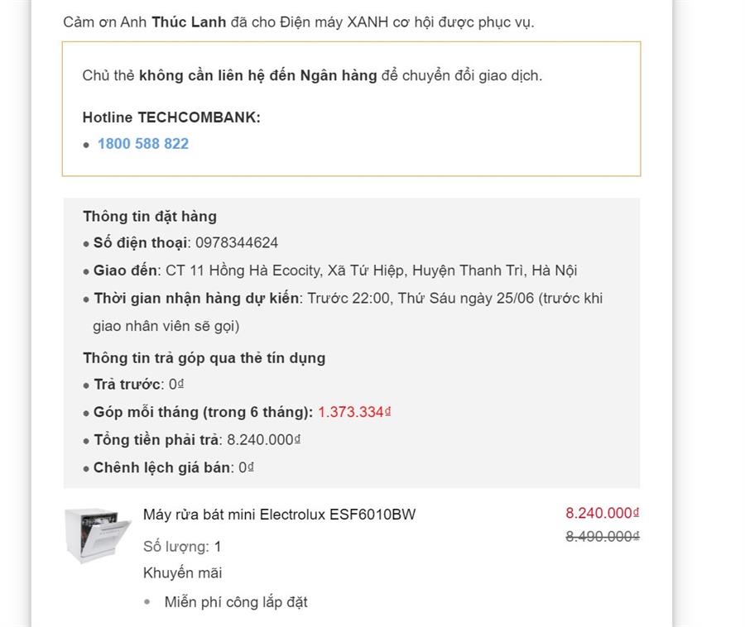Click the Thông tin trả góp qua thẻ tín dụng heading
The height and width of the screenshot is (627, 745).
click(x=204, y=358)
